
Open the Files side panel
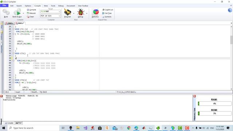[x=1, y=26]
